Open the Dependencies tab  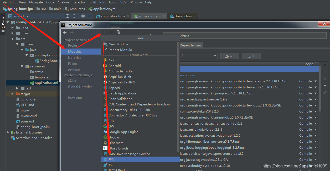coord(190,45)
